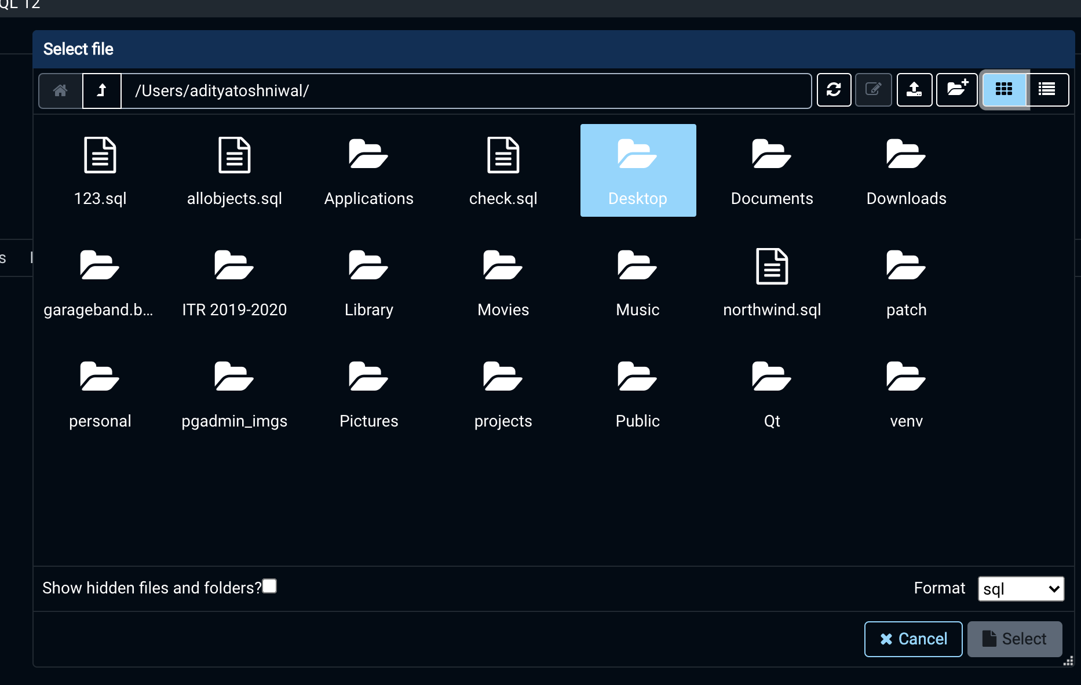This screenshot has width=1081, height=685.
Task: Click the Cancel button
Action: coord(913,639)
